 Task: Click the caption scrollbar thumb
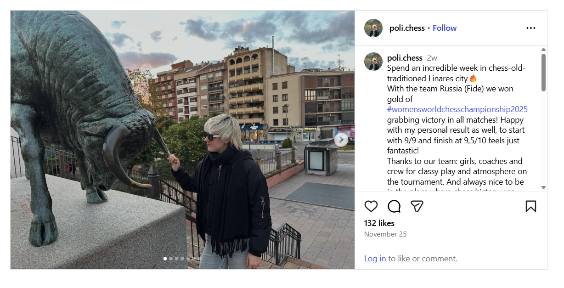click(x=543, y=73)
